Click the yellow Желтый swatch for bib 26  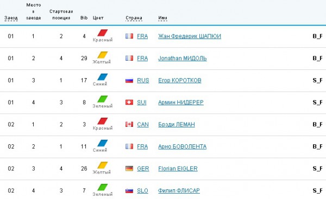click(x=103, y=165)
